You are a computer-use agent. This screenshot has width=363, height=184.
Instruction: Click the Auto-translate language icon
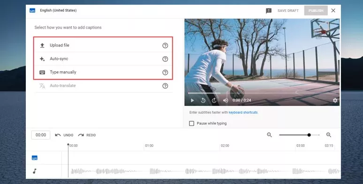coord(42,86)
